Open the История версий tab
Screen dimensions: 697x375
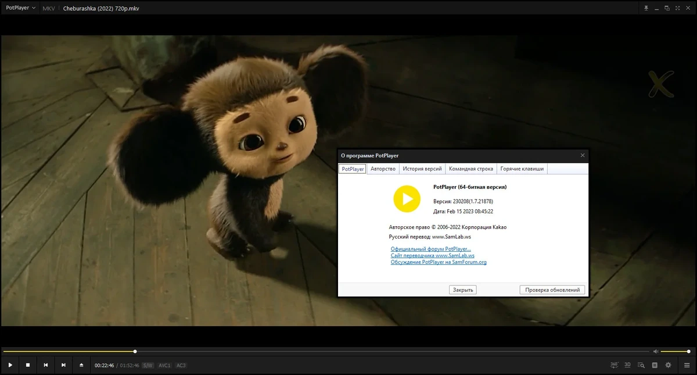[x=422, y=169]
